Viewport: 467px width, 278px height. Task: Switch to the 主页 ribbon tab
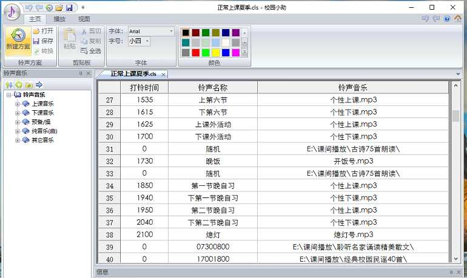(x=35, y=19)
